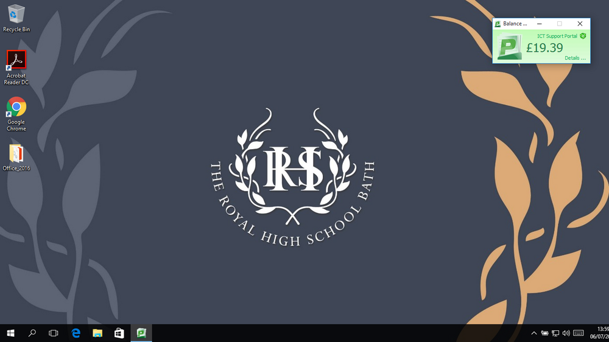Screen dimensions: 609x342
Task: Open the Windows Start menu
Action: 10,333
